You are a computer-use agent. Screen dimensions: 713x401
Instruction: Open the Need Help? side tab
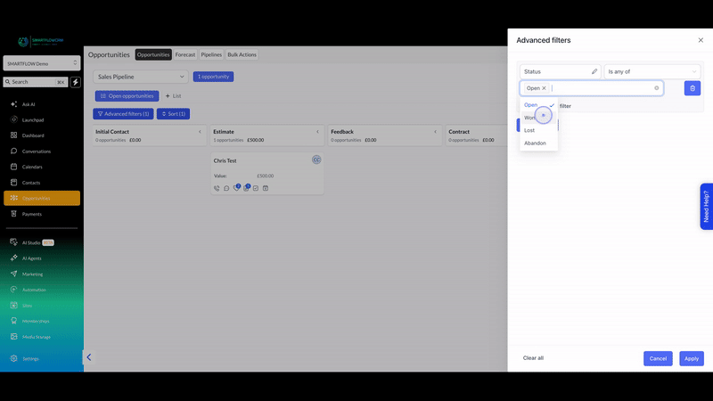point(706,207)
